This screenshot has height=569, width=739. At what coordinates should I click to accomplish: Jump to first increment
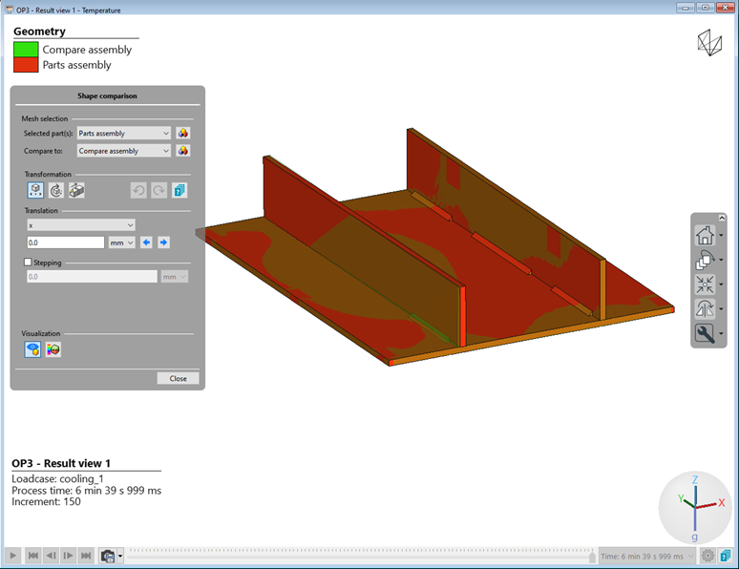point(33,556)
